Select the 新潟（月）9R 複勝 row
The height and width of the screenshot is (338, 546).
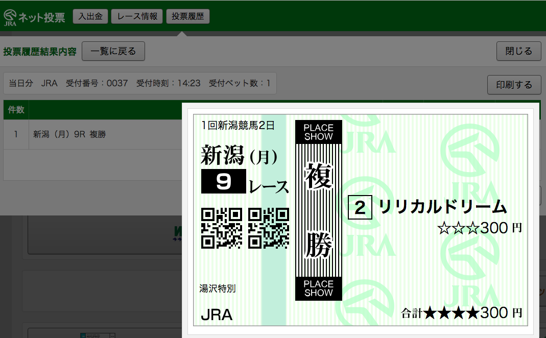(x=92, y=134)
